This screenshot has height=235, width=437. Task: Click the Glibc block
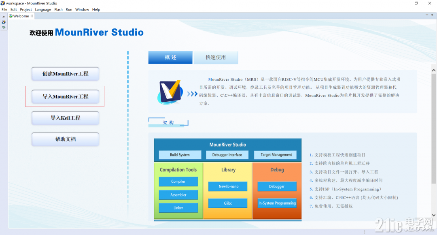tap(228, 203)
